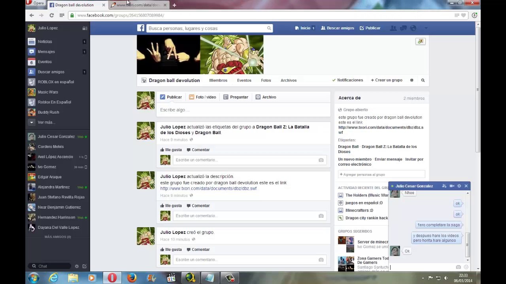Click 'Enviar mensaje' in Acerca de panel
The image size is (506, 284).
388,159
